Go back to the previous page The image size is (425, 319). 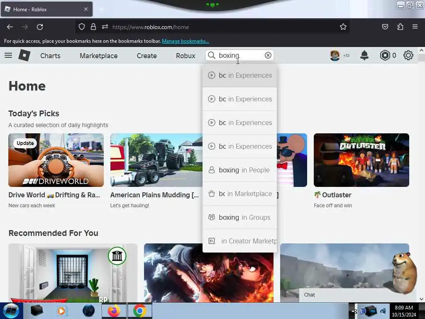pyautogui.click(x=10, y=27)
